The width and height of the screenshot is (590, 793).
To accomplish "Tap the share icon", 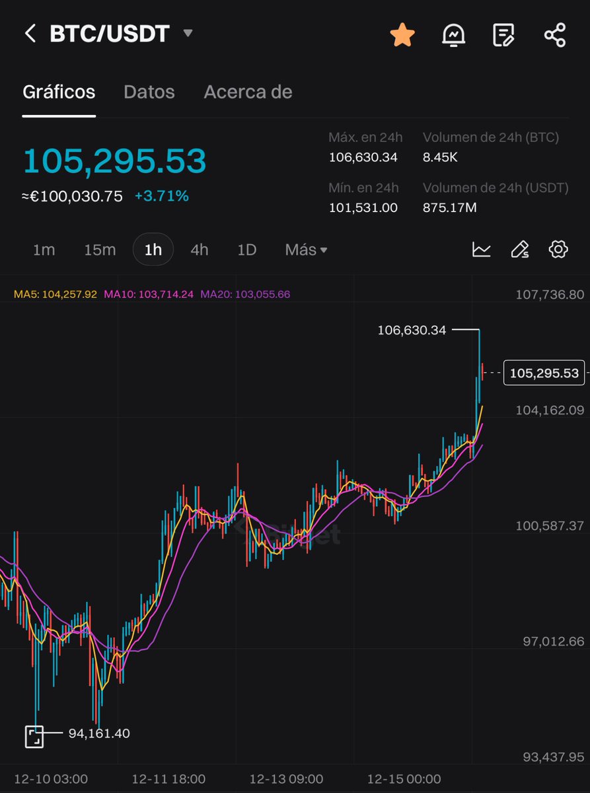I will 555,34.
